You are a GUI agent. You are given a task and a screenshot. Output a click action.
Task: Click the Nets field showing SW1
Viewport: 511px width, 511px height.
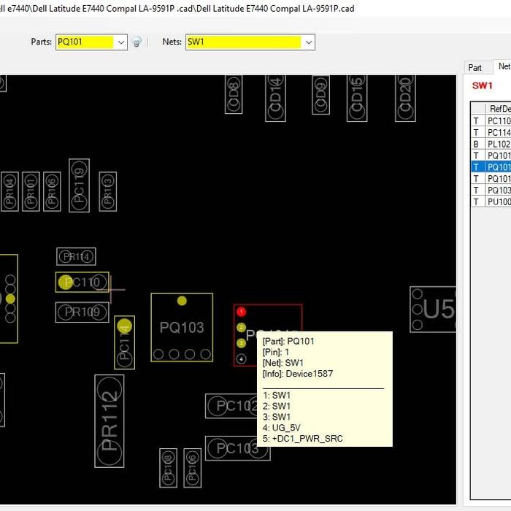[250, 42]
